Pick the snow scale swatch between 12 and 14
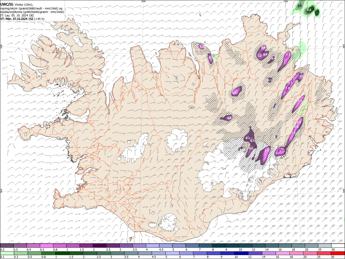 [258, 246]
